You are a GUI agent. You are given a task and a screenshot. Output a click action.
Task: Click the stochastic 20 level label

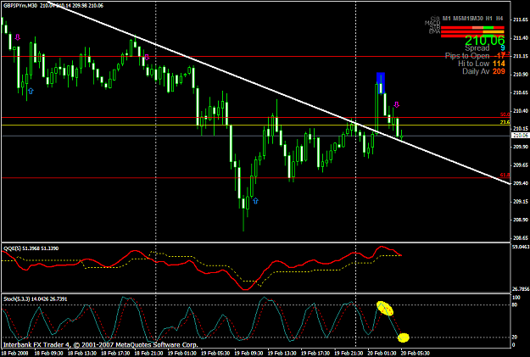tap(515, 337)
